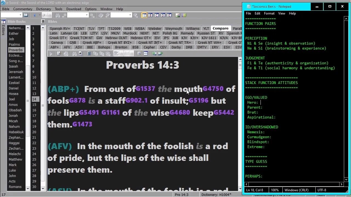Open the File menu in Notepad
This screenshot has height=197, width=351.
click(248, 13)
